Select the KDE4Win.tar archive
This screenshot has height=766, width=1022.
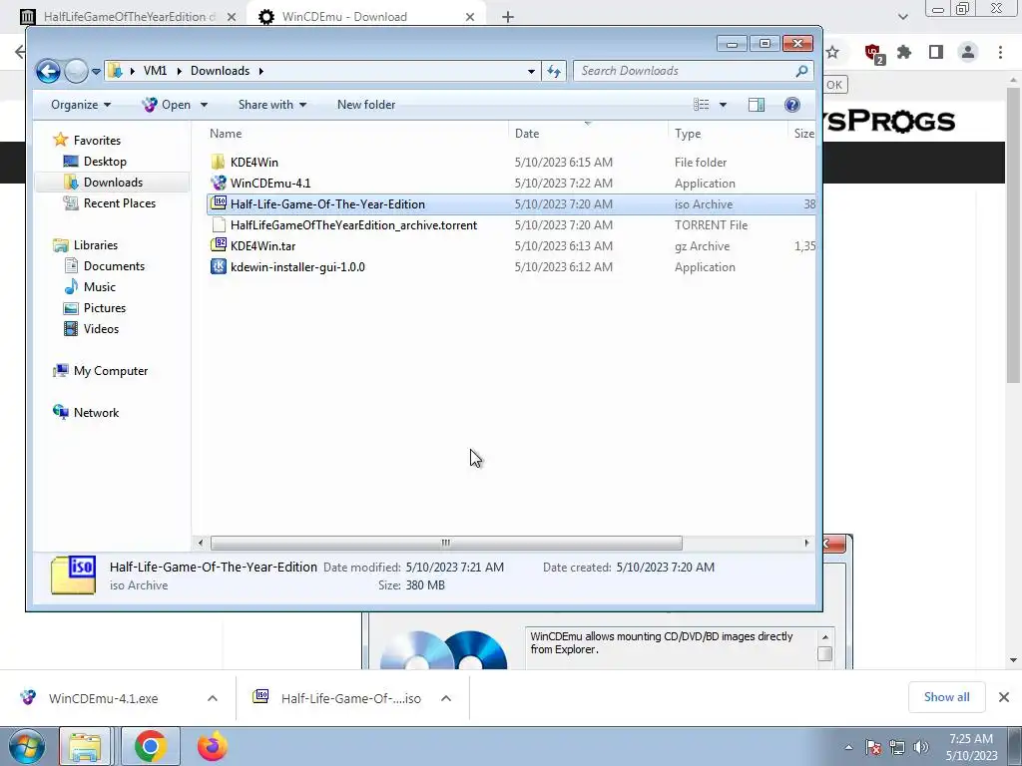point(262,245)
